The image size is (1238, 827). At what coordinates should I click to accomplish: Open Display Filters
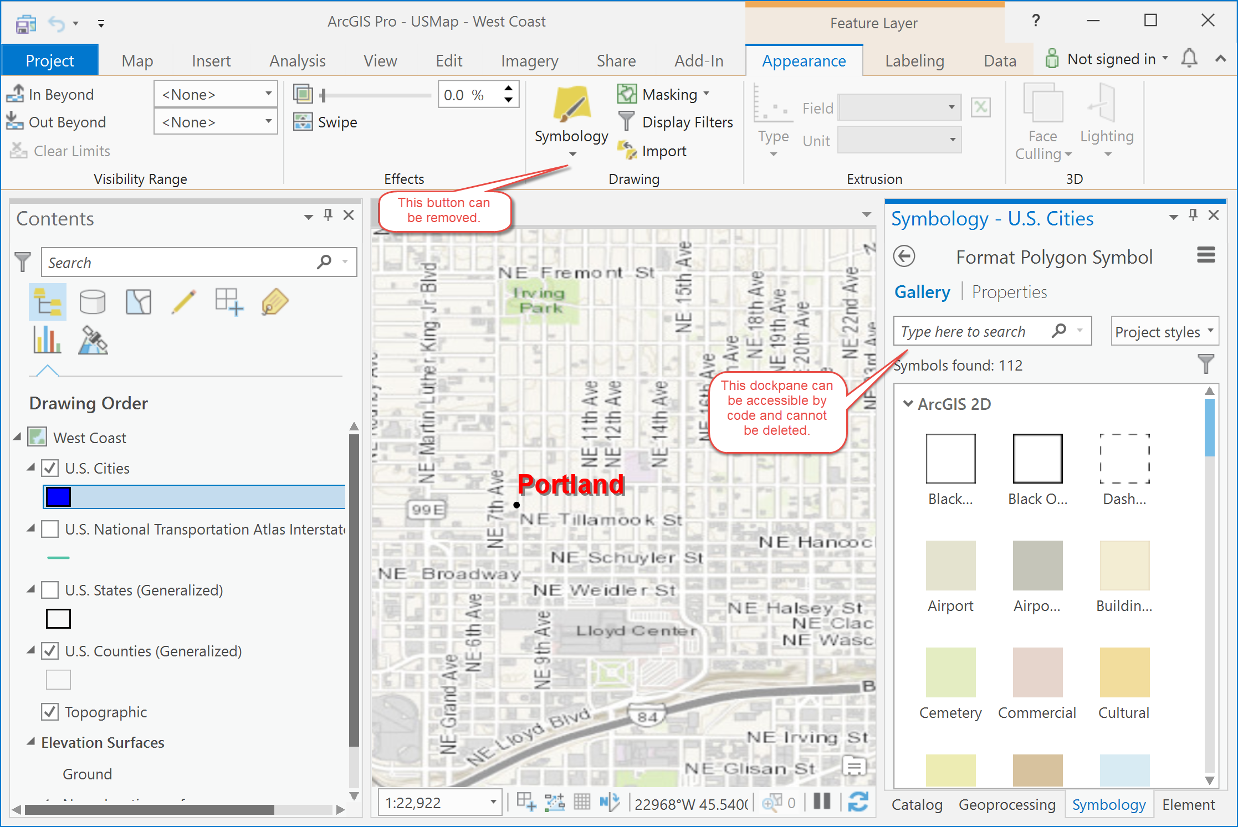(x=676, y=122)
